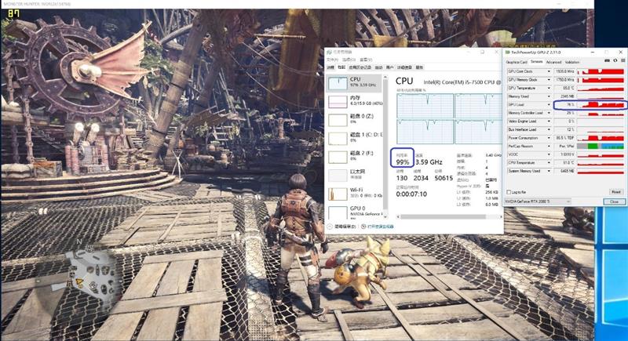Open Memory Controller Load dropdown

coord(549,113)
